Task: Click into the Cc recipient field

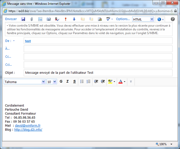Action: coord(98,57)
